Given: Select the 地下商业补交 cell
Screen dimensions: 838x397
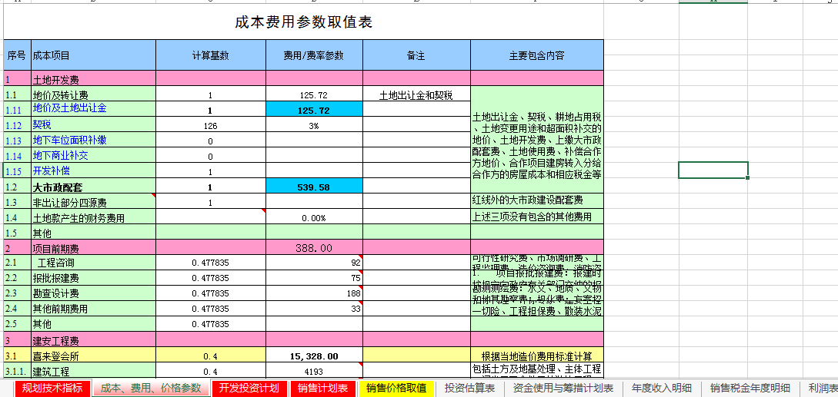Looking at the screenshot, I should click(94, 156).
